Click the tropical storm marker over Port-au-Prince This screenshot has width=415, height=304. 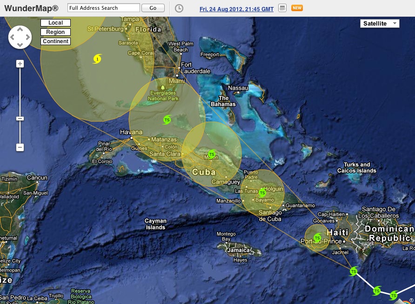pyautogui.click(x=317, y=238)
